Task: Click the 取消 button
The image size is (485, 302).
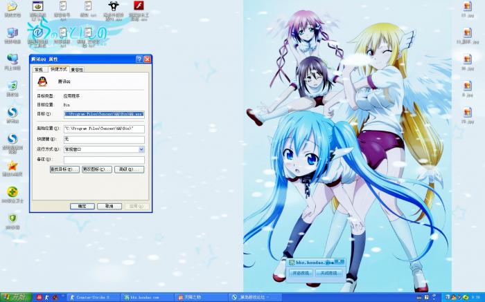Action: [x=109, y=206]
